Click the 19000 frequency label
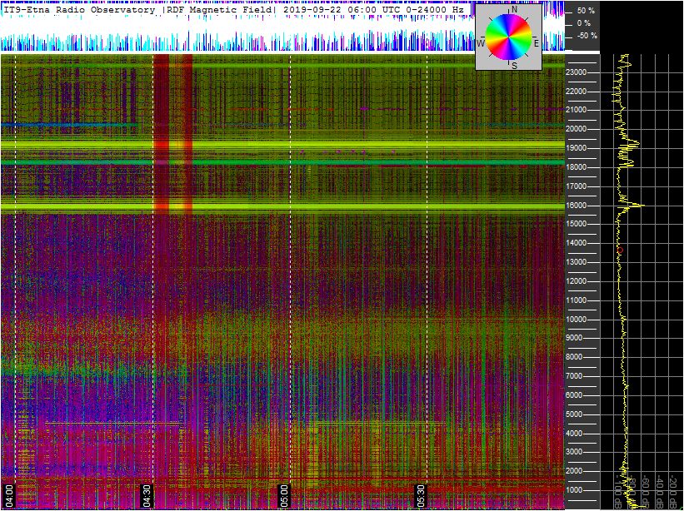This screenshot has height=511, width=684. point(577,148)
